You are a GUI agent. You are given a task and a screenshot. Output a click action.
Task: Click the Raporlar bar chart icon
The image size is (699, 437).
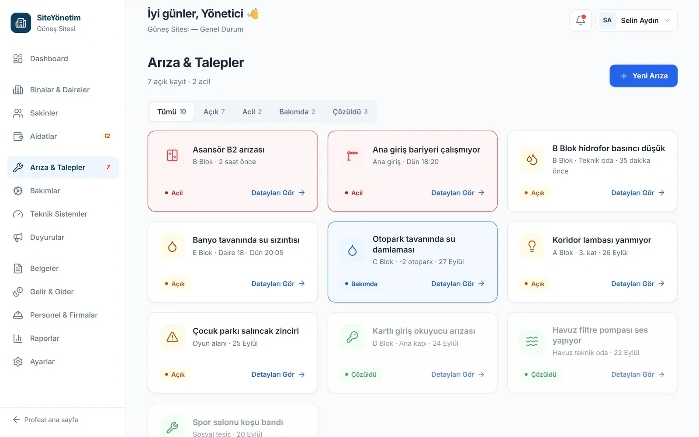coord(18,338)
